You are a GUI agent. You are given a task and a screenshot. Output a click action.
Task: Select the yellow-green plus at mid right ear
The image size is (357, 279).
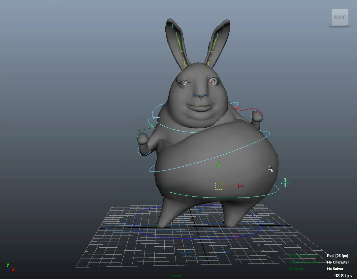(x=211, y=52)
